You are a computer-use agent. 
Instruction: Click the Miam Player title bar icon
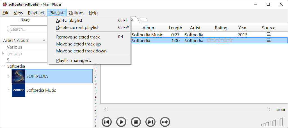(5, 4)
